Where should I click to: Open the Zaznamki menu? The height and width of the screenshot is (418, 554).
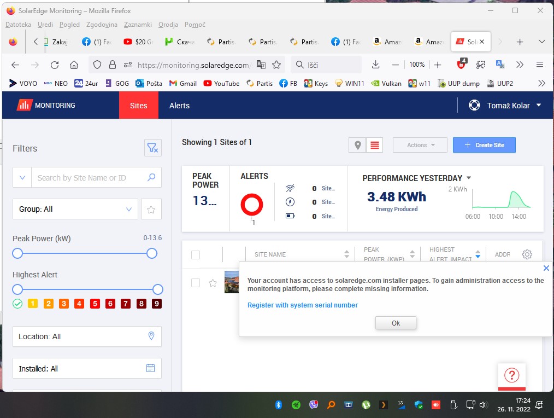pyautogui.click(x=138, y=25)
